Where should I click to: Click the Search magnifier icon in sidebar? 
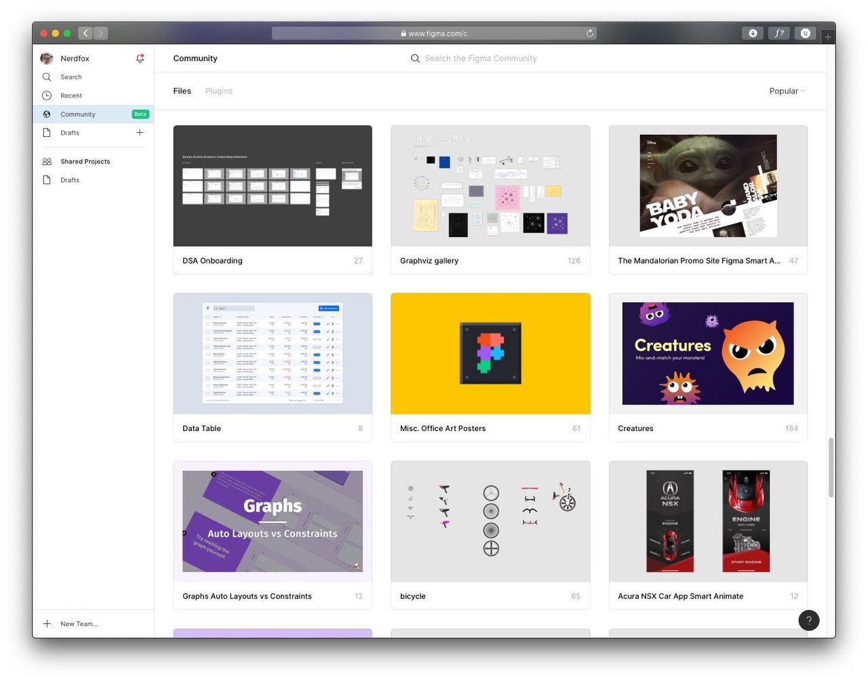tap(47, 77)
